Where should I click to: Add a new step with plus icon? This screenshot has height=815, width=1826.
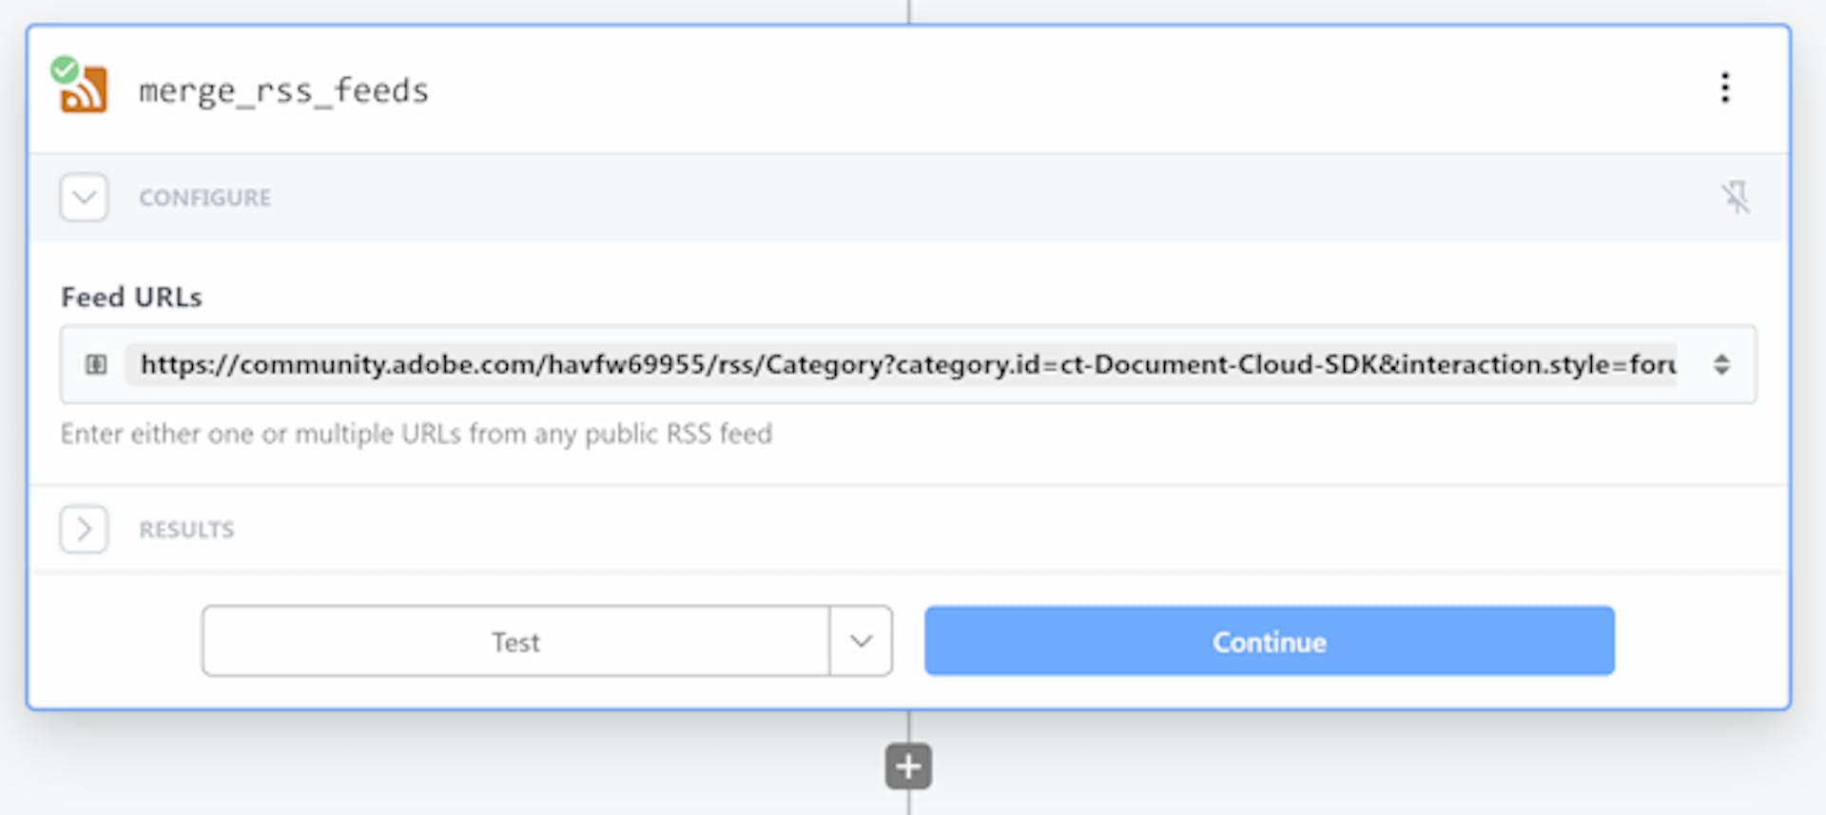(x=908, y=766)
